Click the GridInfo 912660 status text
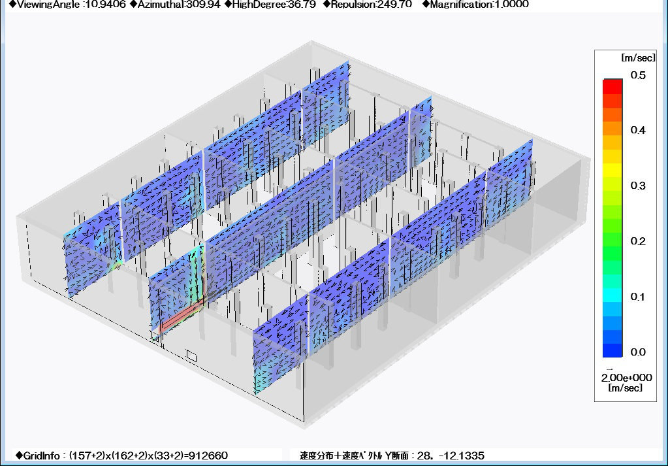This screenshot has height=466, width=668. (x=122, y=456)
